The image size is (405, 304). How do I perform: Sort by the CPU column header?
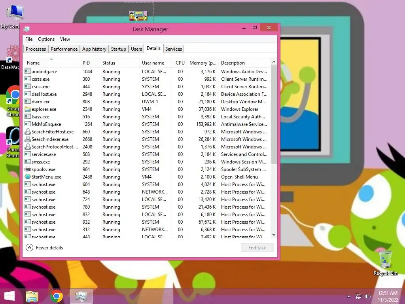(x=180, y=63)
